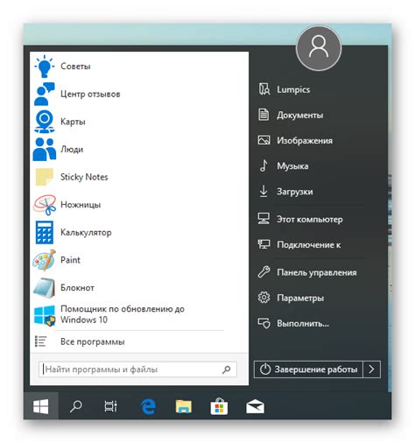Launch Sticky Notes yellow note icon

click(x=44, y=177)
